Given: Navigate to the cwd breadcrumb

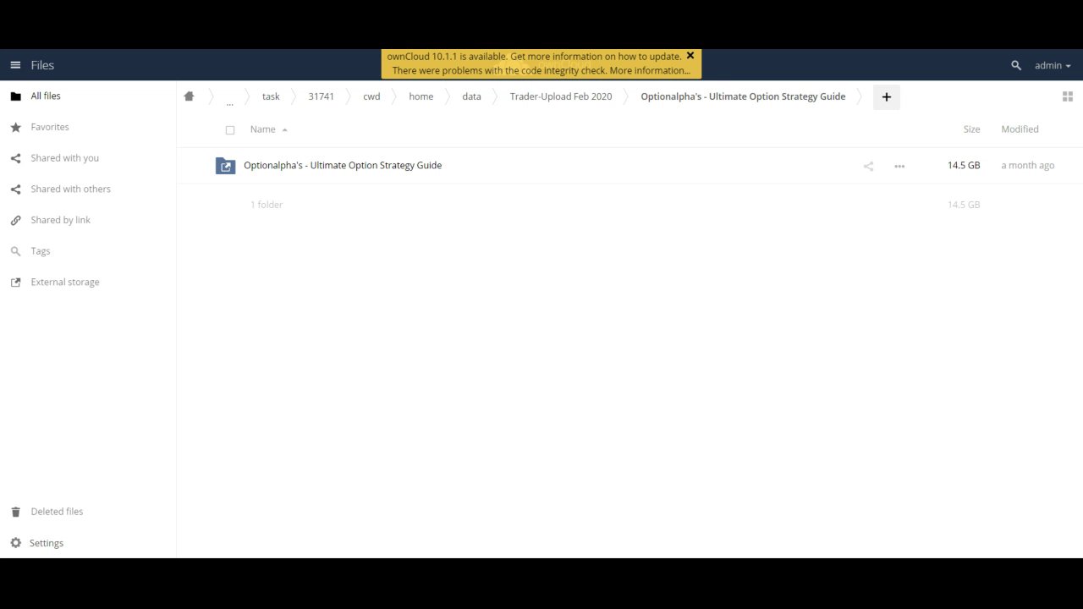Looking at the screenshot, I should (x=371, y=96).
